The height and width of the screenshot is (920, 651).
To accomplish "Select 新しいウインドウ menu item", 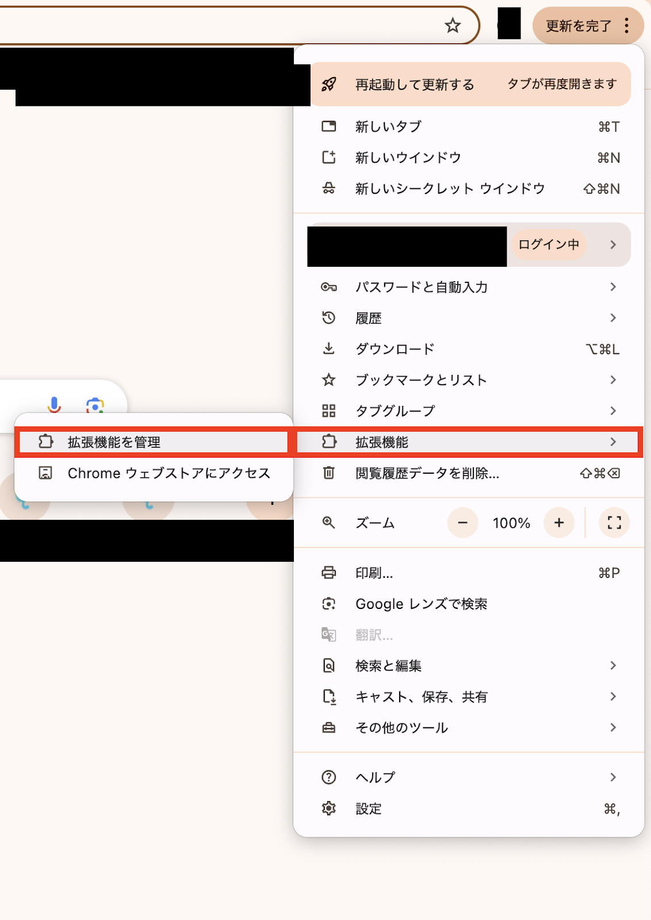I will (469, 157).
